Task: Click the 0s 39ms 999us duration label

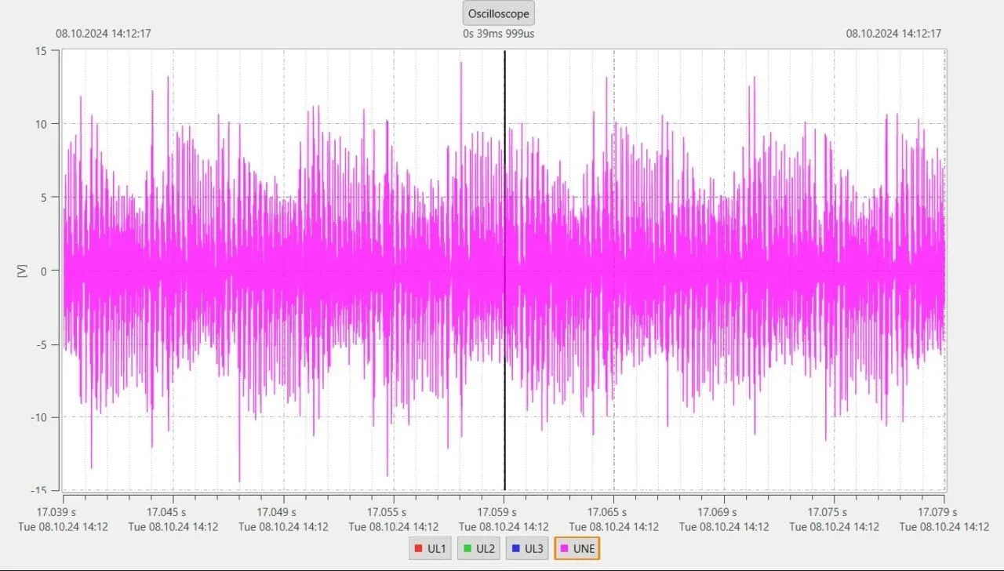Action: [x=498, y=34]
